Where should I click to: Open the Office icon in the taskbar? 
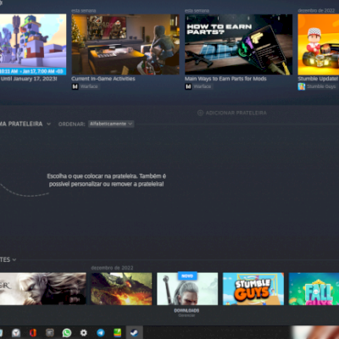pyautogui.click(x=33, y=333)
